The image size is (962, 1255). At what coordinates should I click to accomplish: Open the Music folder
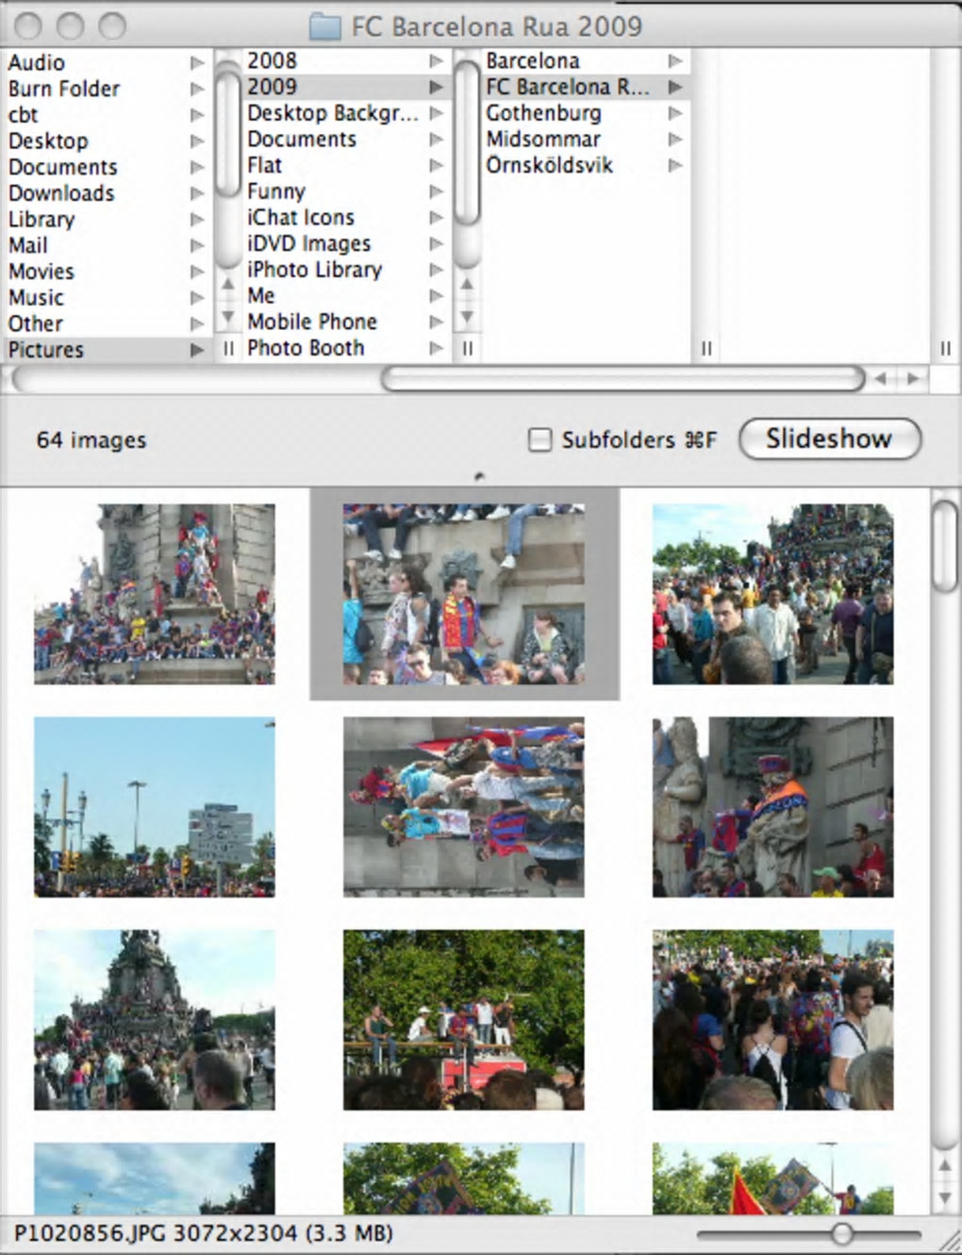(36, 298)
